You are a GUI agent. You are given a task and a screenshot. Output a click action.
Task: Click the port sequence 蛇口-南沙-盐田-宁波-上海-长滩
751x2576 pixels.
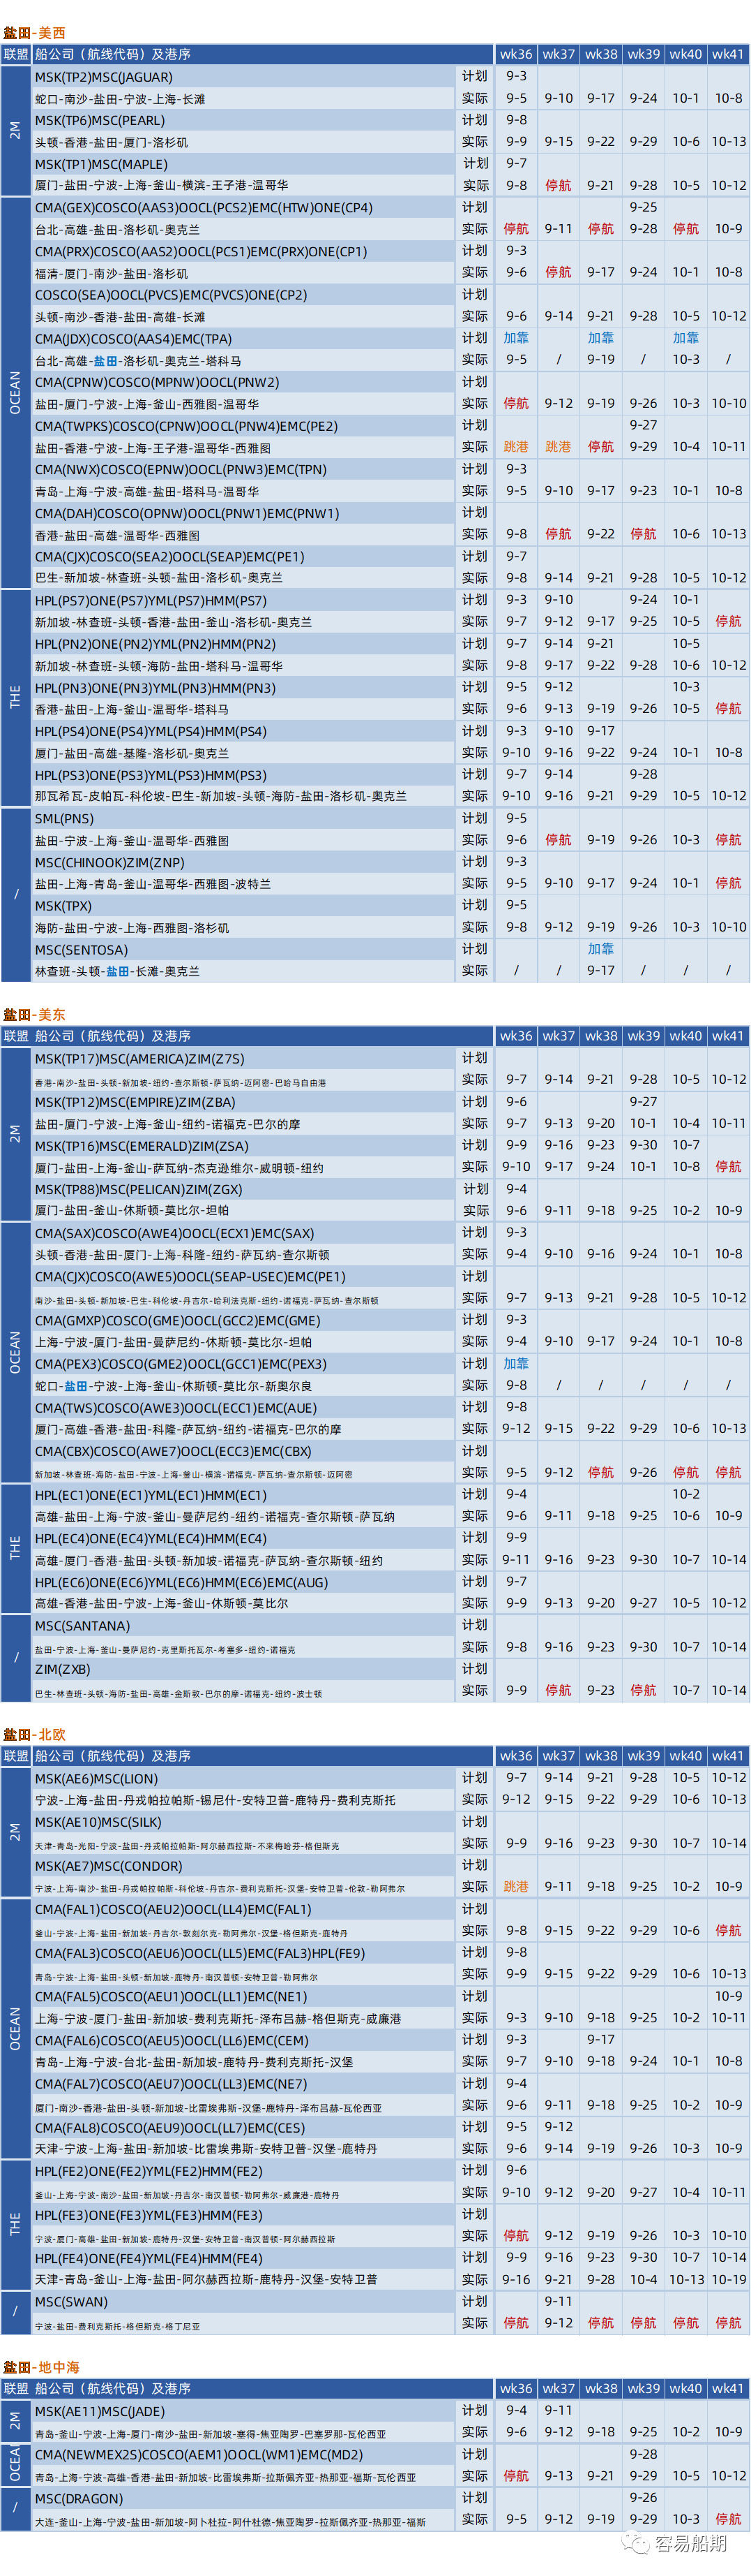[120, 99]
